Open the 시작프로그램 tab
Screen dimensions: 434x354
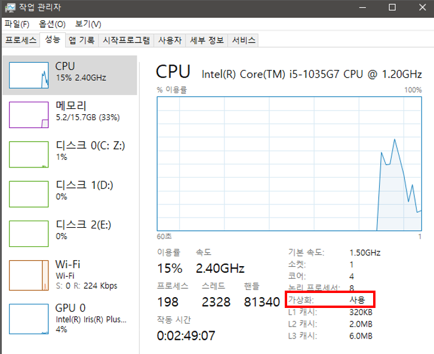(126, 41)
